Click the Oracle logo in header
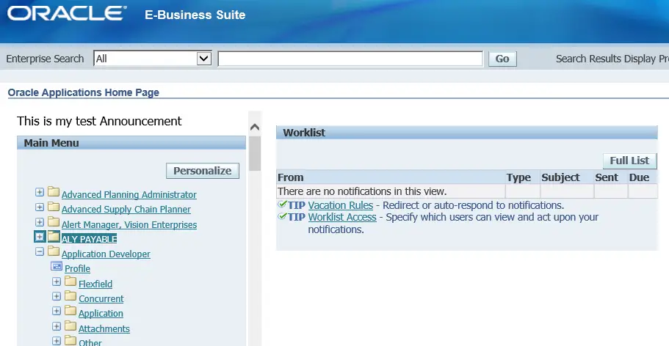The image size is (669, 346). pos(67,13)
